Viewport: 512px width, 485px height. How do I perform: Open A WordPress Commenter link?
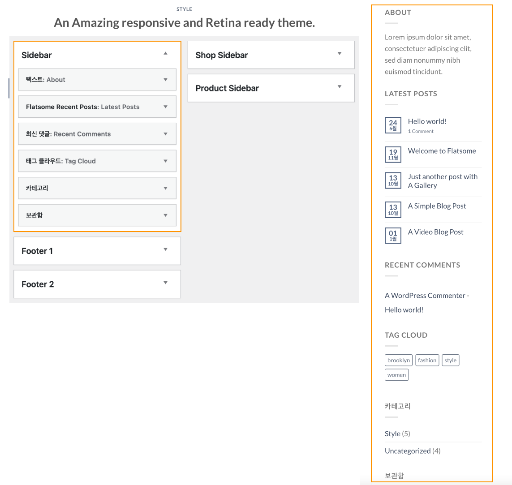tap(425, 296)
